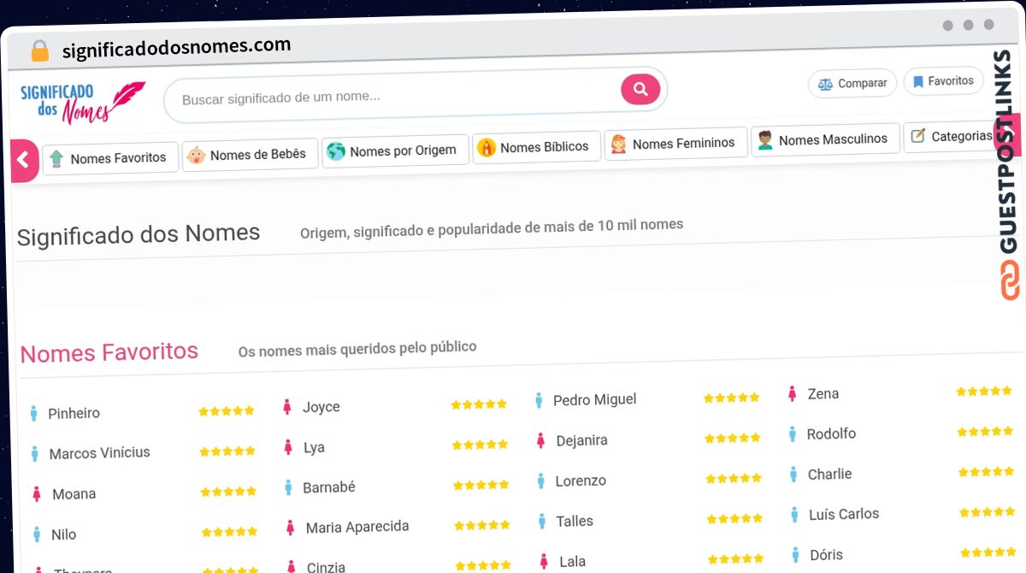Open the name Pedro Miguel
The height and width of the screenshot is (573, 1026).
coord(595,399)
